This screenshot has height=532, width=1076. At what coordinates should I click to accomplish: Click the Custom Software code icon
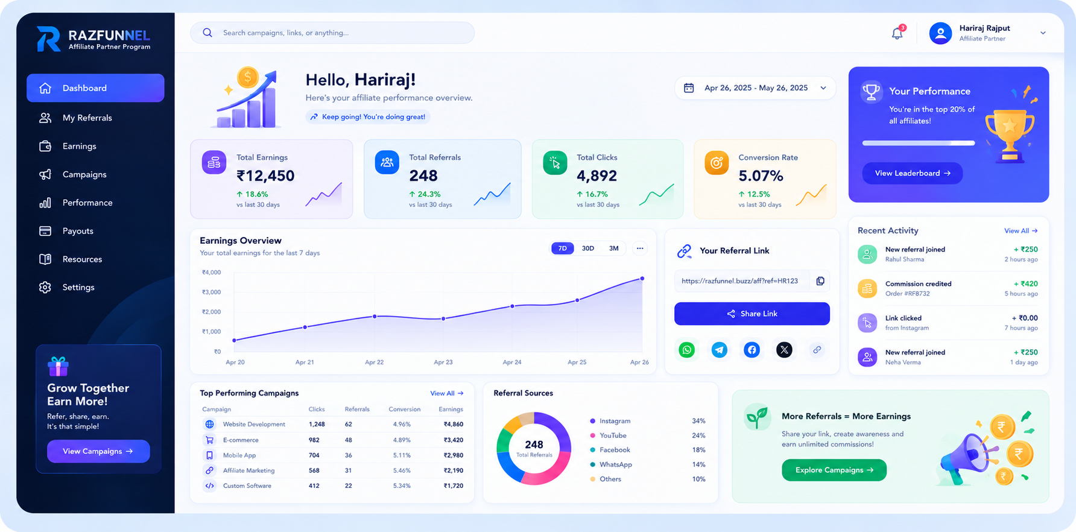(x=209, y=486)
